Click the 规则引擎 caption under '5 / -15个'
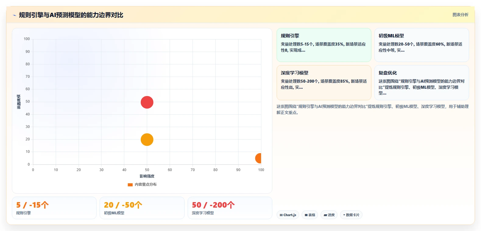The width and height of the screenshot is (481, 231). [x=23, y=213]
